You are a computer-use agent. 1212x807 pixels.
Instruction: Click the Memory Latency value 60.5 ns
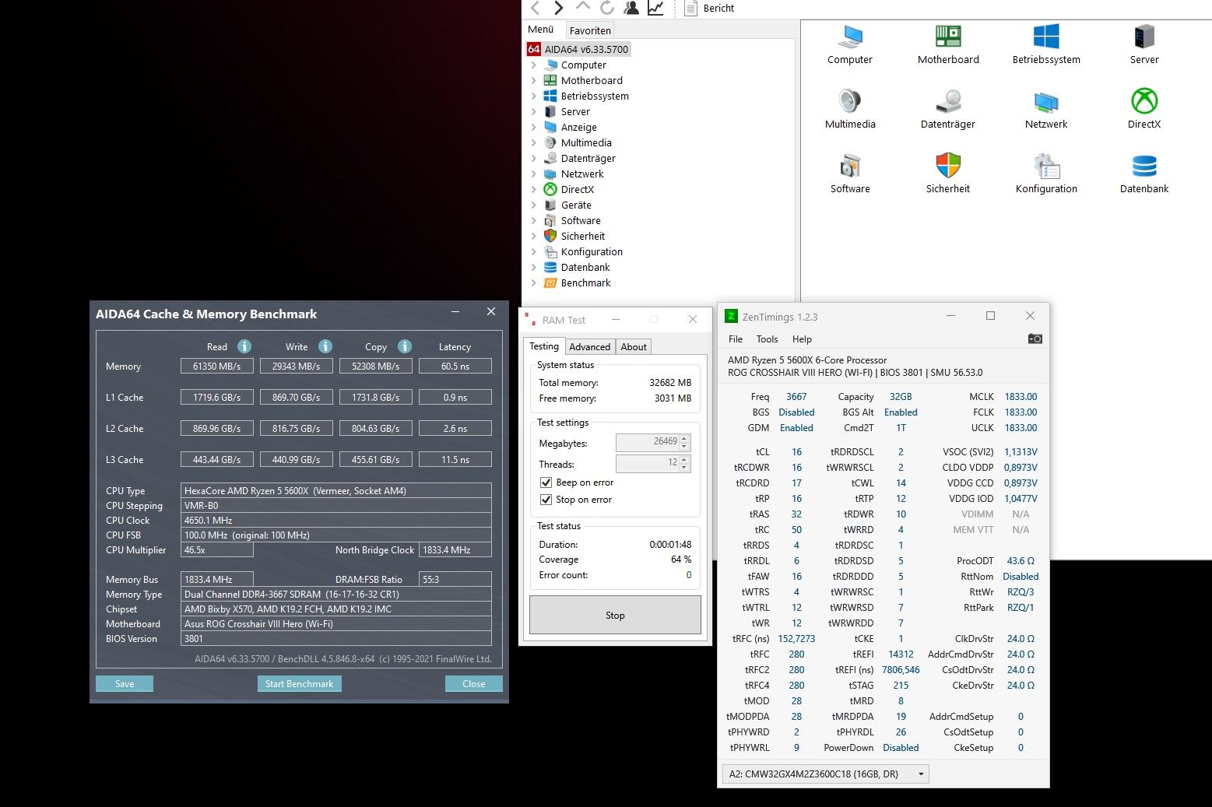coord(455,366)
